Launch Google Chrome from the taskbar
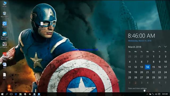Screen dimensions: 170x96 (x=30, y=94)
